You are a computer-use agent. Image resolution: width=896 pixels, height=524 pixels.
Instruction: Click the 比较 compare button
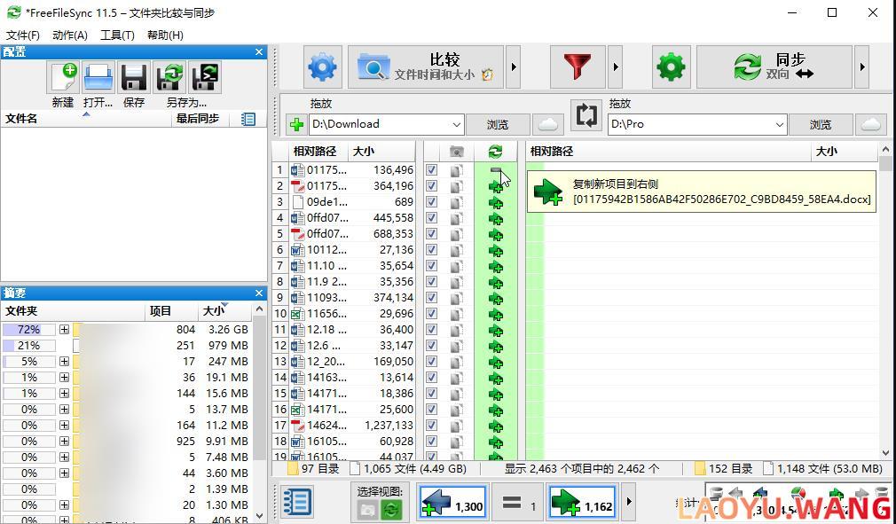click(x=426, y=67)
